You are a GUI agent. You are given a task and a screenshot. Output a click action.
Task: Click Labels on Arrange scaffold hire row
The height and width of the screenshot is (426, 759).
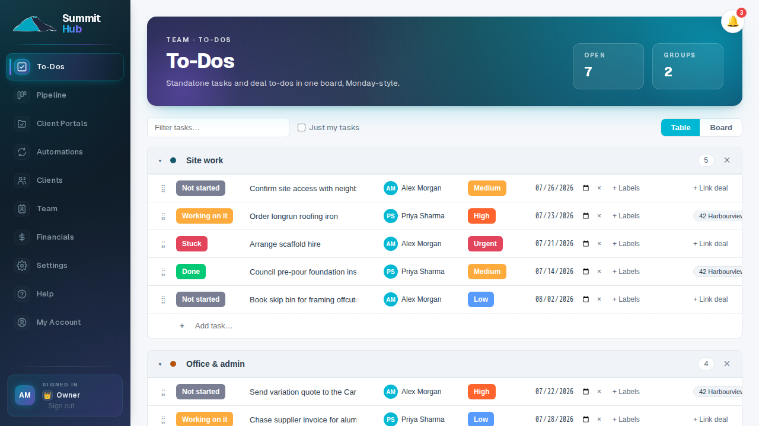pyautogui.click(x=626, y=244)
